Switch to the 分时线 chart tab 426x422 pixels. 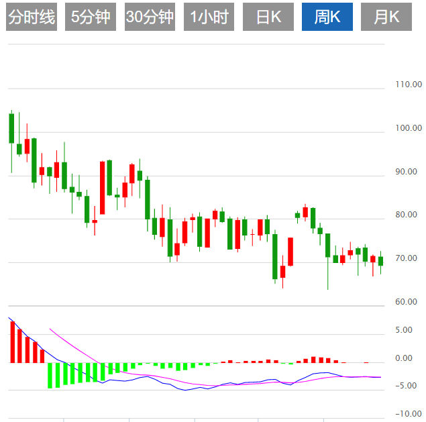[x=32, y=17]
